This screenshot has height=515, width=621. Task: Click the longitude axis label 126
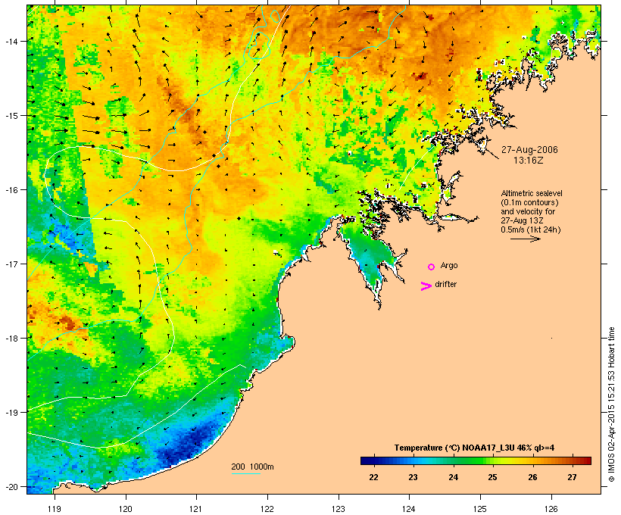pos(551,509)
